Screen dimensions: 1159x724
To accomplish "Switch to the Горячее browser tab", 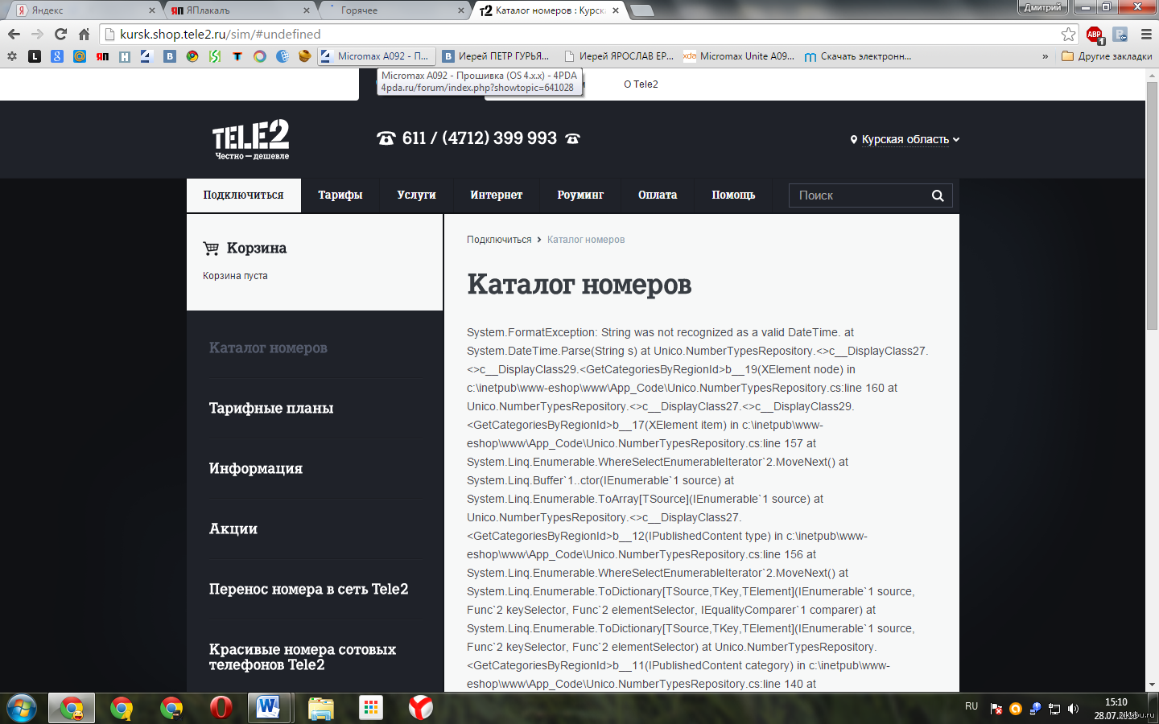I will click(x=393, y=10).
